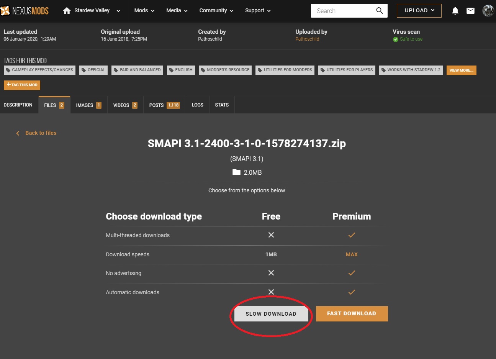Viewport: 496px width, 359px height.
Task: Open the Community dropdown menu
Action: point(216,10)
